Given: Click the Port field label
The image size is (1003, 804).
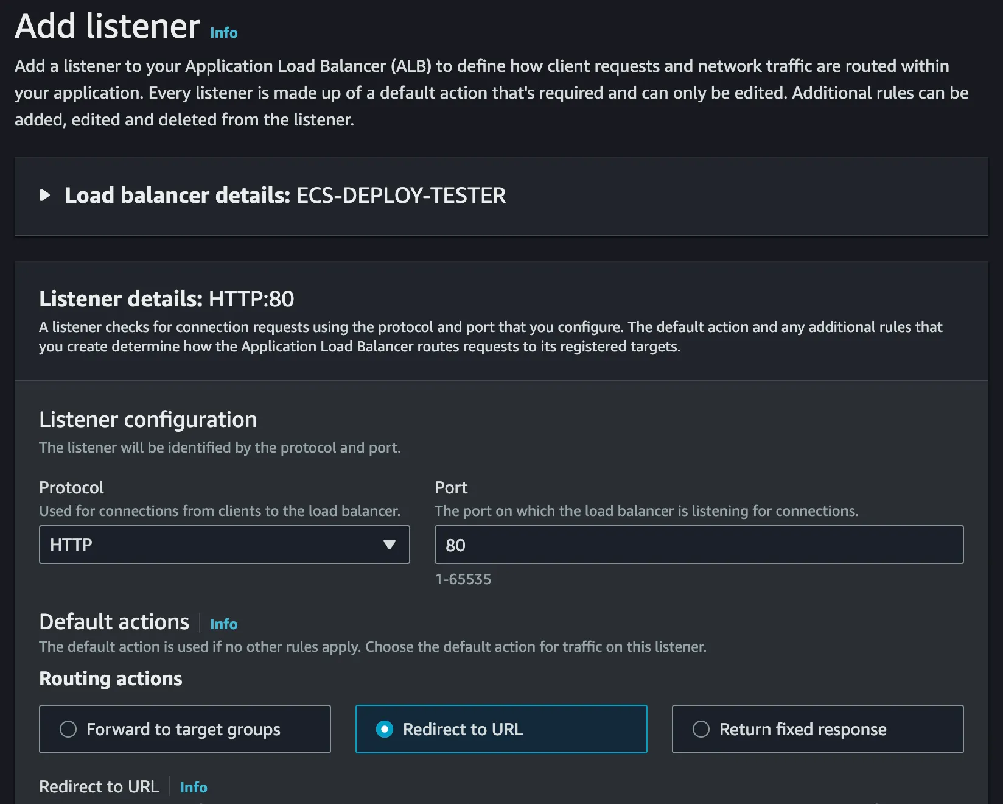Looking at the screenshot, I should pyautogui.click(x=451, y=488).
